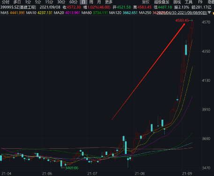Click the MA20 moving average label
This screenshot has width=214, height=176.
click(x=59, y=13)
